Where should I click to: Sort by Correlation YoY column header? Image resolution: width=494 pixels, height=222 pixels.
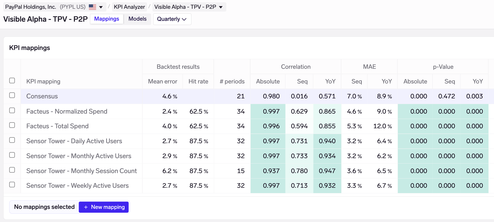point(330,81)
